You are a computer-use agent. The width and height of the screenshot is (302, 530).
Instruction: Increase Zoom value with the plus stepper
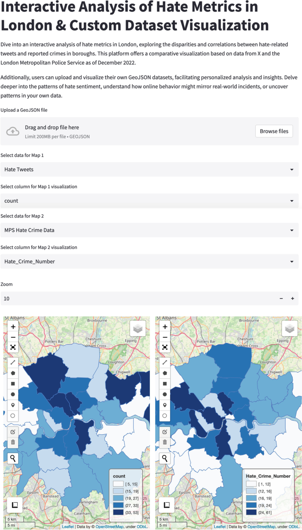click(x=292, y=299)
